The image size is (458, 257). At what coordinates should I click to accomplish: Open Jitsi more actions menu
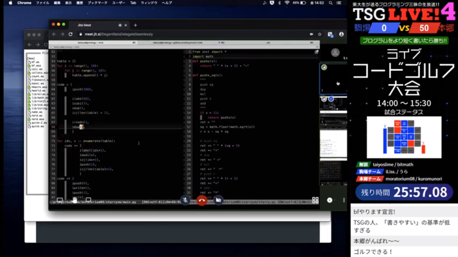[344, 200]
